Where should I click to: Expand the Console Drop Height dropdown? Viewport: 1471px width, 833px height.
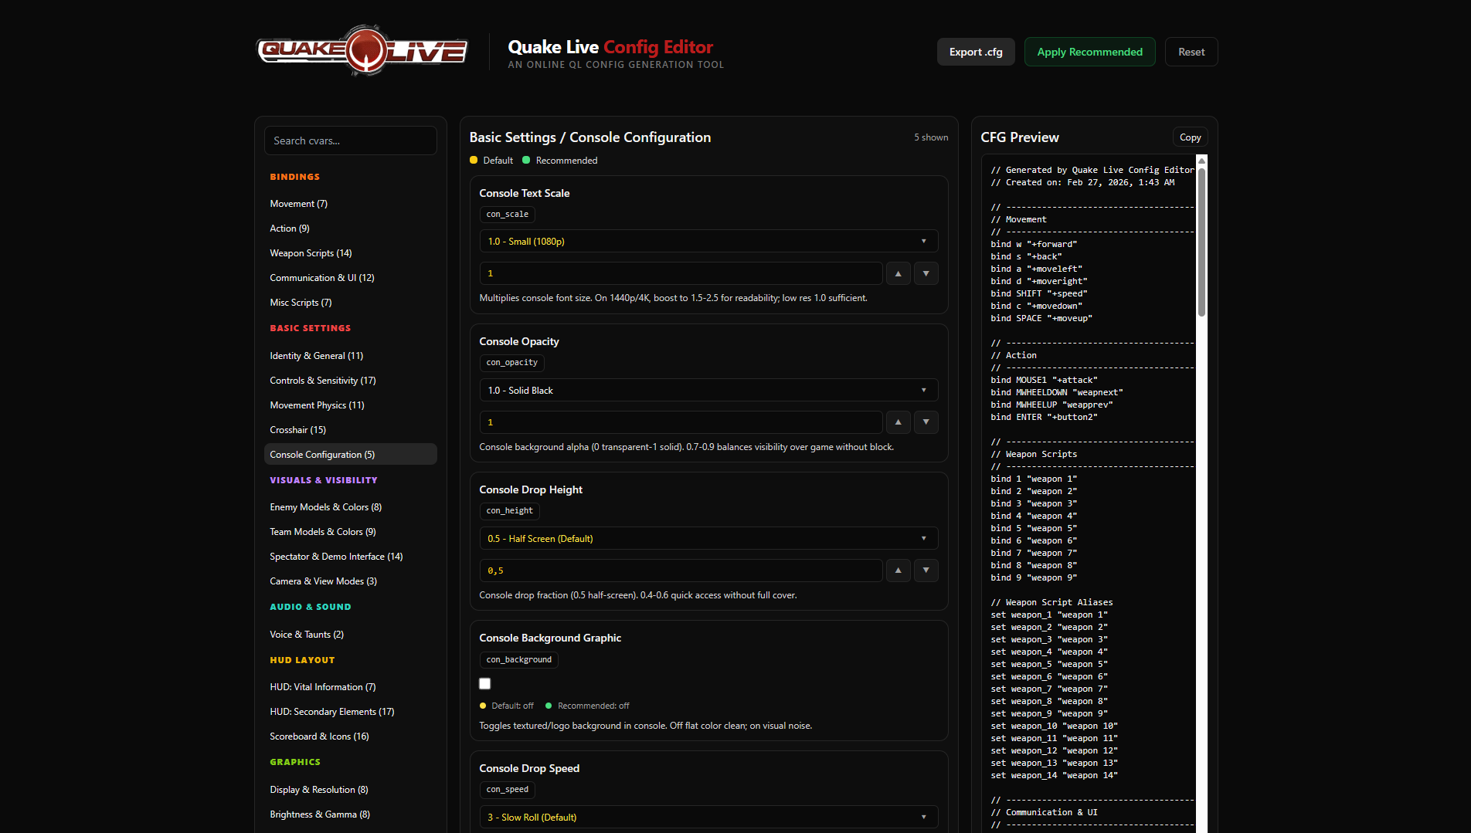point(708,539)
